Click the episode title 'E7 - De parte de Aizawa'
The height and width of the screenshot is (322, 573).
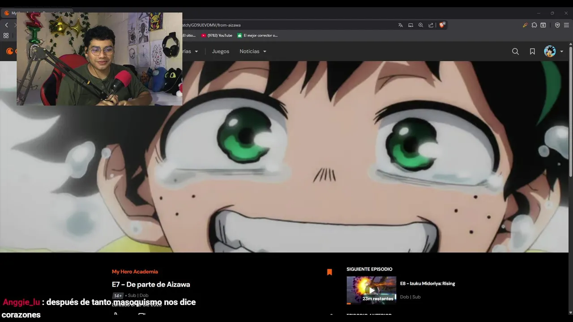(x=151, y=284)
